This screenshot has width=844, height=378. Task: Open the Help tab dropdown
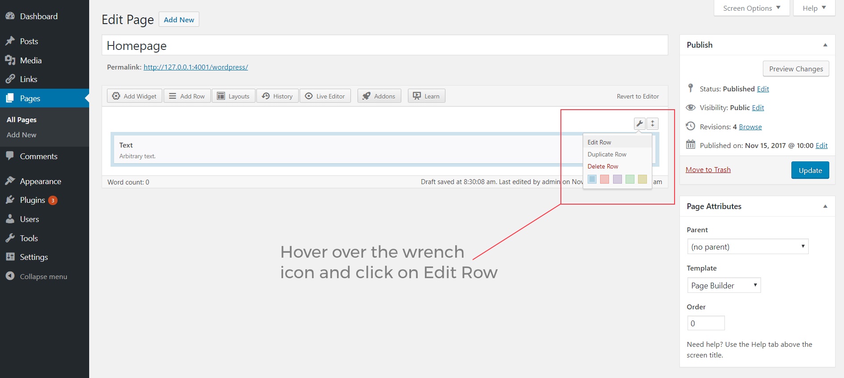click(x=814, y=8)
